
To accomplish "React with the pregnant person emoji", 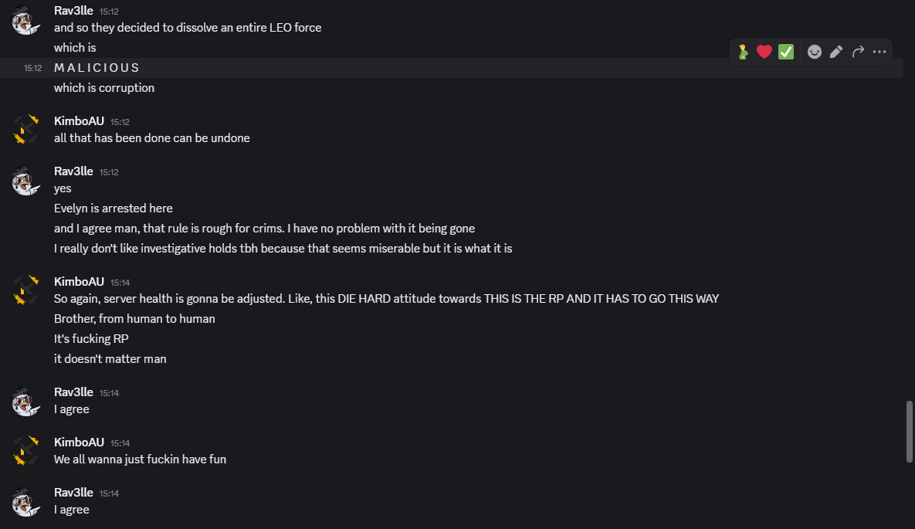I will (x=743, y=52).
